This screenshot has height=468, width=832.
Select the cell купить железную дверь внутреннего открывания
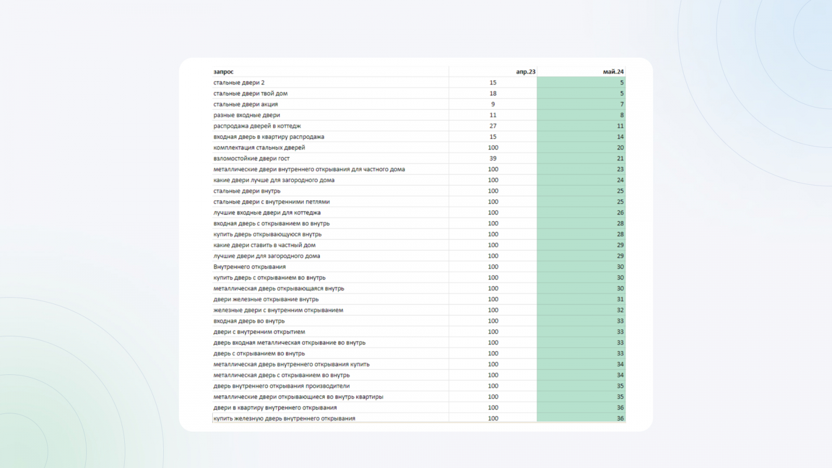330,418
